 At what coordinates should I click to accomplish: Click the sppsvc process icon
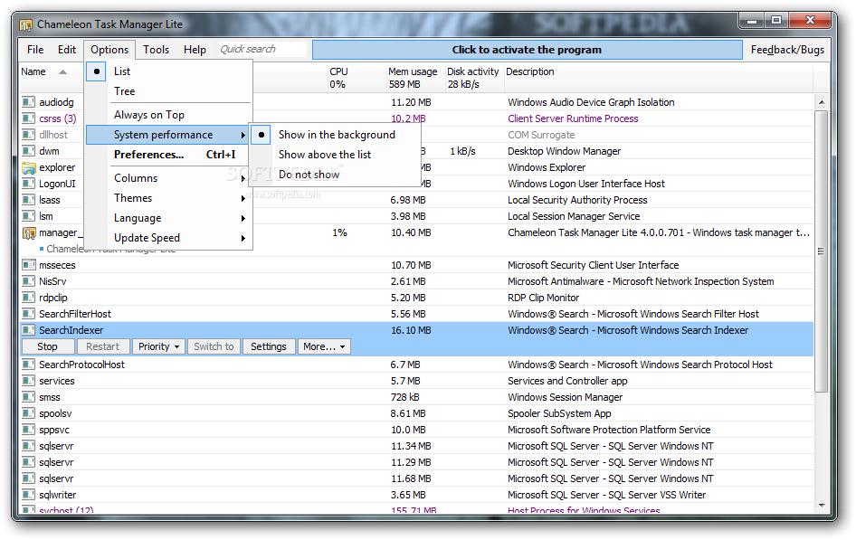pos(28,431)
